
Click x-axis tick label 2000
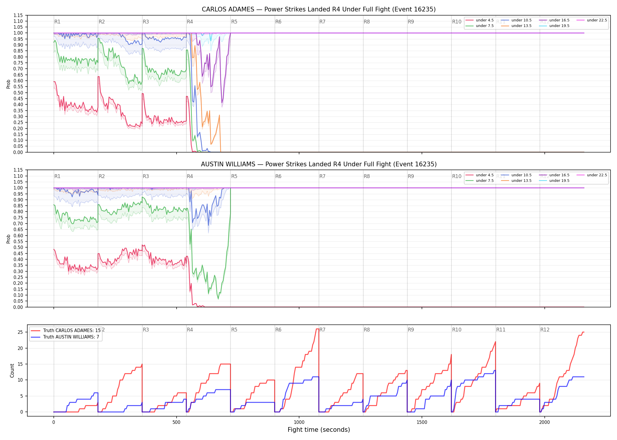click(x=544, y=422)
